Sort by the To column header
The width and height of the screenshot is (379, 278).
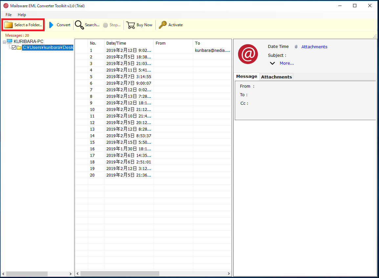tap(212, 43)
